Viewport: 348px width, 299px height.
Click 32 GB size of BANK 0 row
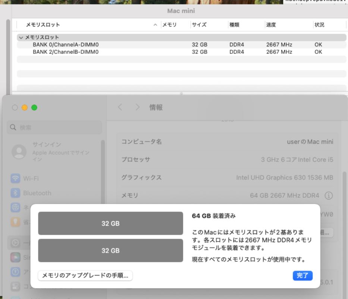point(200,44)
